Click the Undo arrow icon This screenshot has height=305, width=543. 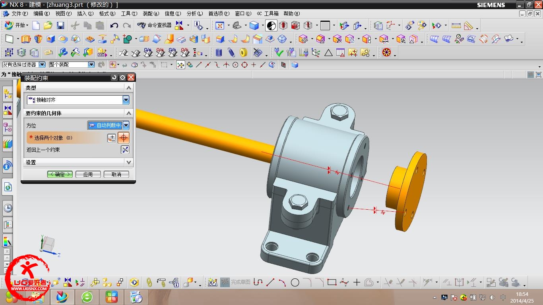pos(114,26)
